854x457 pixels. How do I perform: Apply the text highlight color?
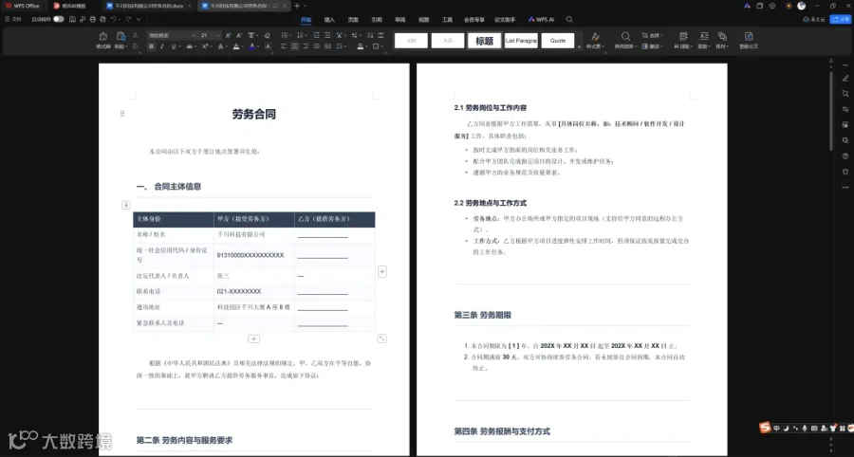click(236, 46)
